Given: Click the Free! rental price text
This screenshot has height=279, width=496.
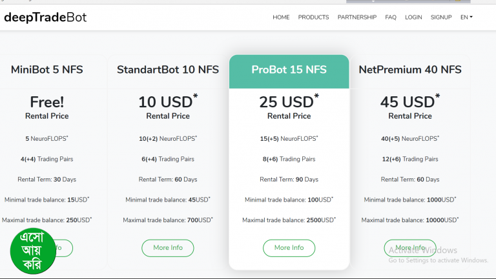Looking at the screenshot, I should pyautogui.click(x=46, y=102).
